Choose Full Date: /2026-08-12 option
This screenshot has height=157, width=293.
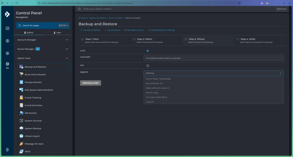213,97
